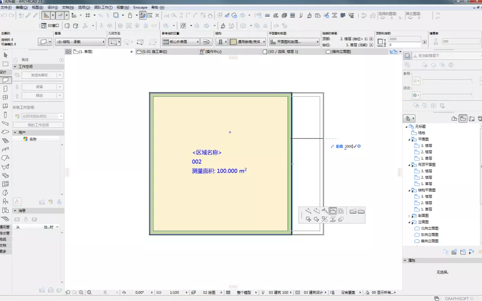Image resolution: width=482 pixels, height=301 pixels.
Task: Select the Curtain Wall tool in the toolbox
Action: click(x=5, y=184)
